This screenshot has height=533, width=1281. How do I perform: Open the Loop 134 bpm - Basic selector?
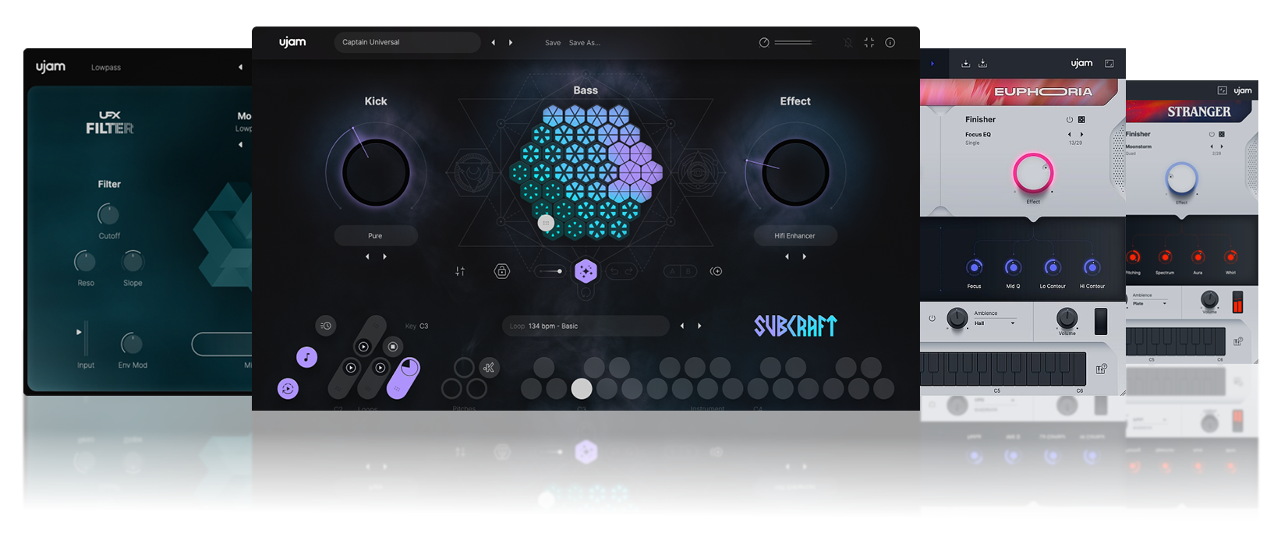(x=586, y=326)
